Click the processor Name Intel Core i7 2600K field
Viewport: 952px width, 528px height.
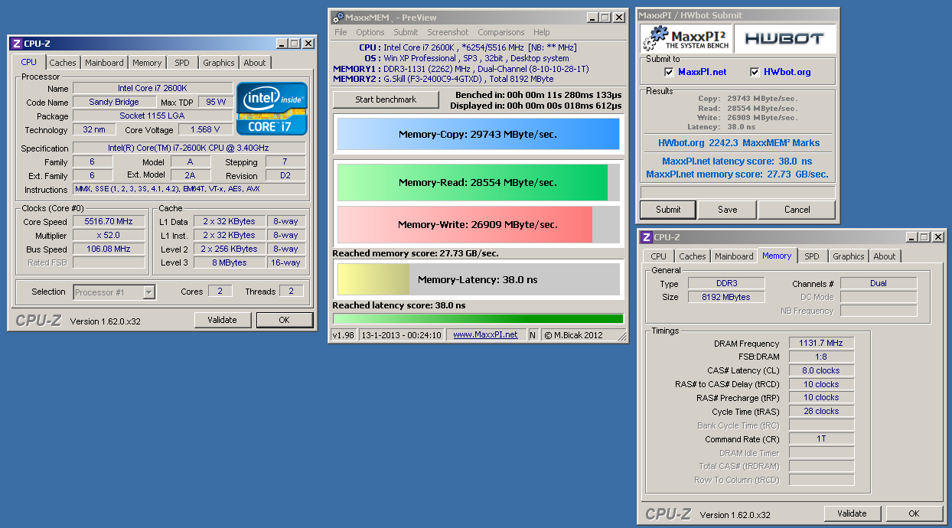click(x=152, y=89)
